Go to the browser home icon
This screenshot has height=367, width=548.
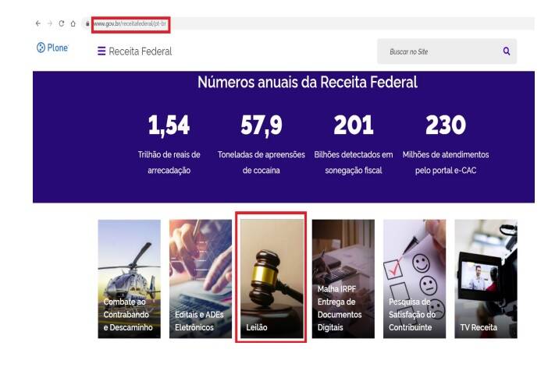73,23
